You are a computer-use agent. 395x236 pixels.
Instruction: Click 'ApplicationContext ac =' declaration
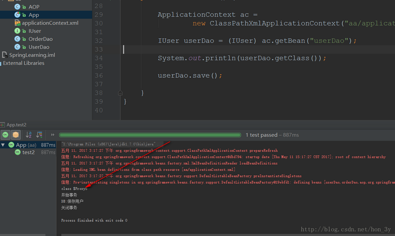[x=207, y=15]
